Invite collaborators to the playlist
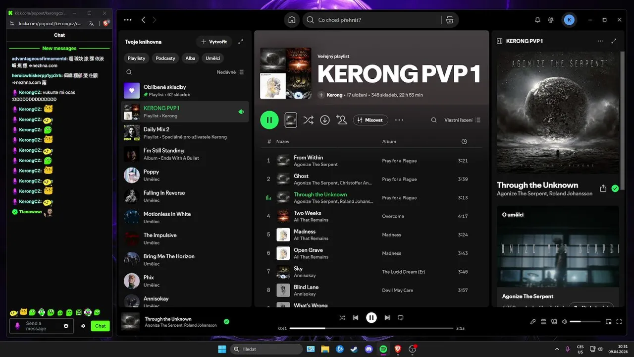Viewport: 634px width, 357px height. click(x=341, y=120)
